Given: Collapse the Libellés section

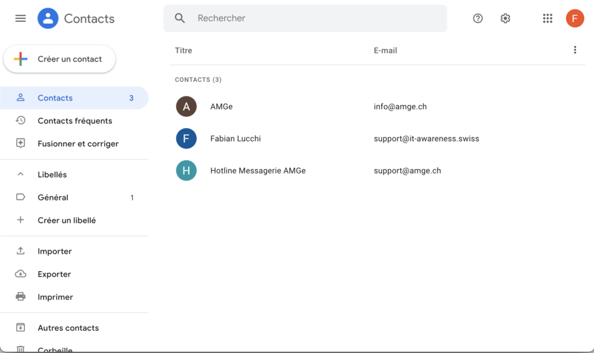Looking at the screenshot, I should point(20,175).
